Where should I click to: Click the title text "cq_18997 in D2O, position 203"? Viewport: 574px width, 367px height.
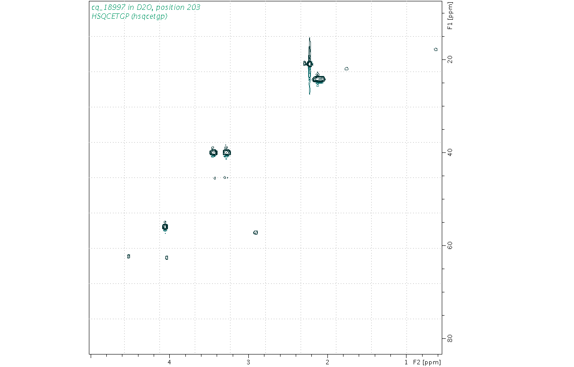click(146, 8)
